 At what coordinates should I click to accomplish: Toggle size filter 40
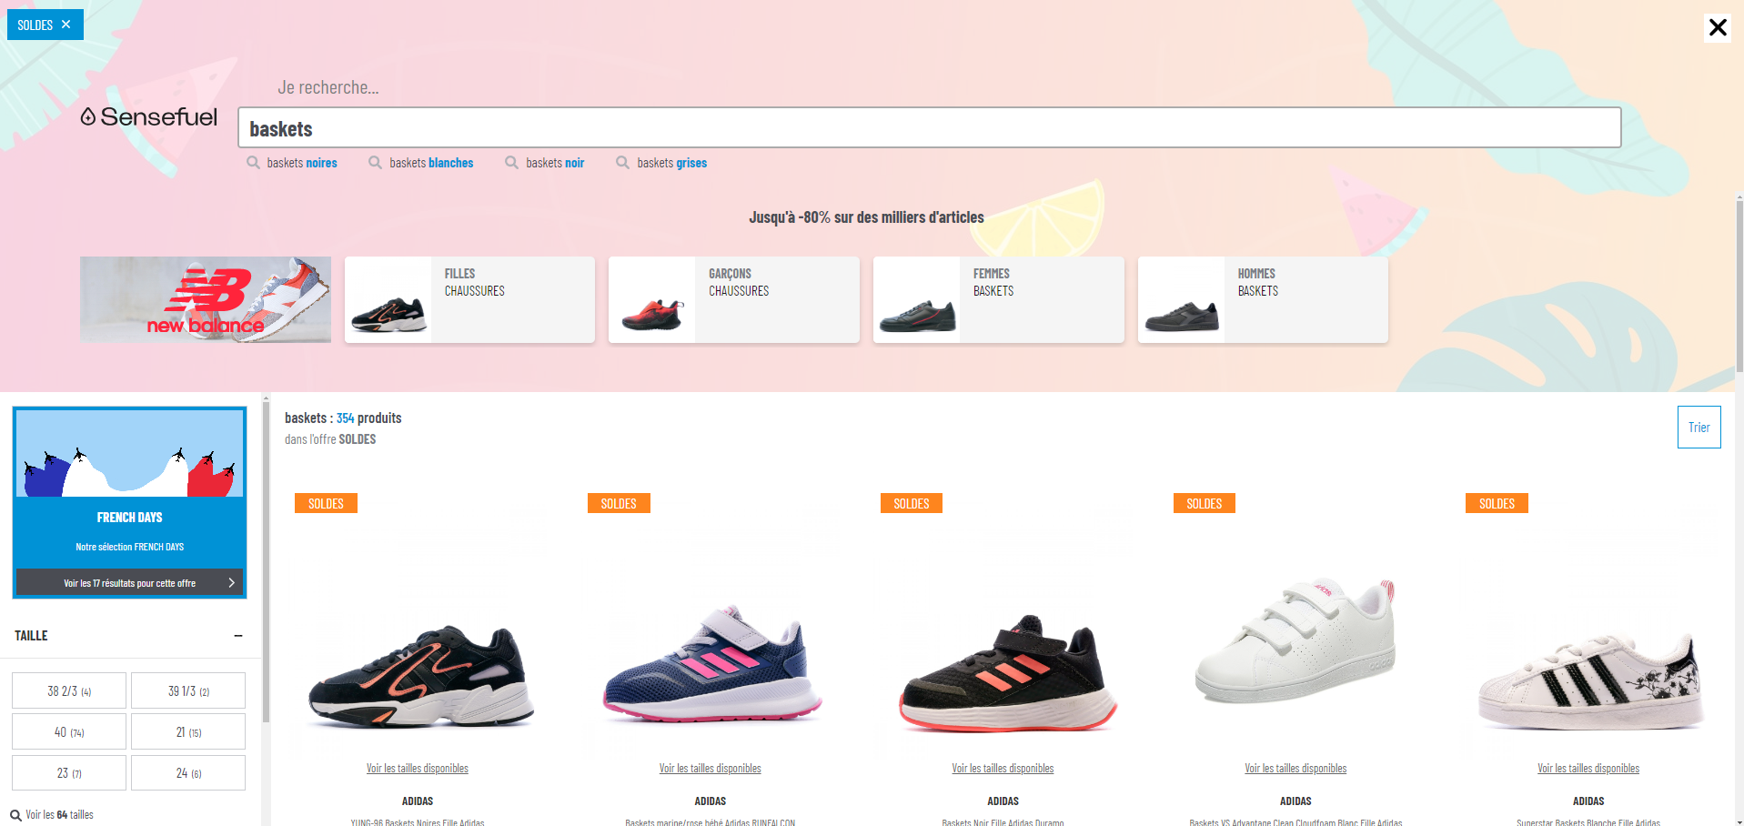coord(69,731)
